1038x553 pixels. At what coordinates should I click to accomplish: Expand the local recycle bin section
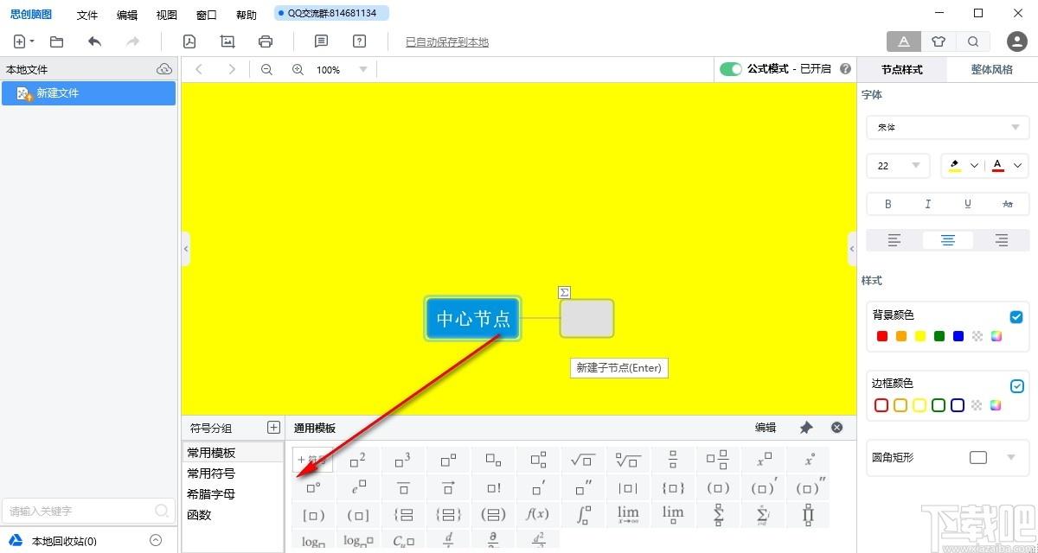[156, 541]
